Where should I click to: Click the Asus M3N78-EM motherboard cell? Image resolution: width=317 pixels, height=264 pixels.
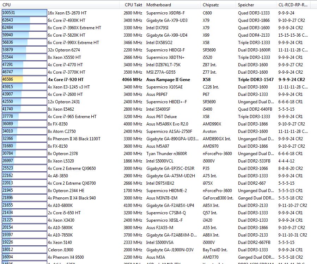162,198
